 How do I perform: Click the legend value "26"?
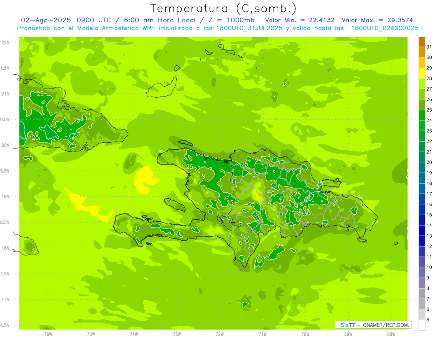429,99
